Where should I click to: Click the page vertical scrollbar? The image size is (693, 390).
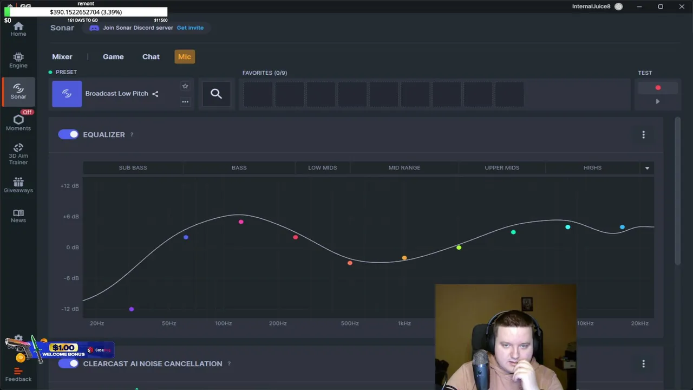point(677,192)
